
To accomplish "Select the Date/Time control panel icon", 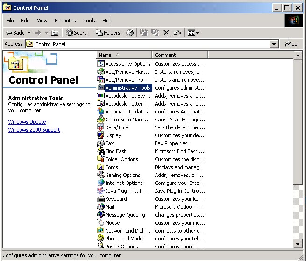I will (x=101, y=127).
